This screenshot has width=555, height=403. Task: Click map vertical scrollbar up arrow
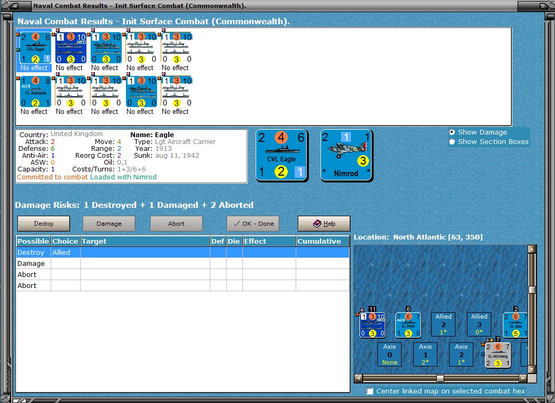(x=532, y=248)
